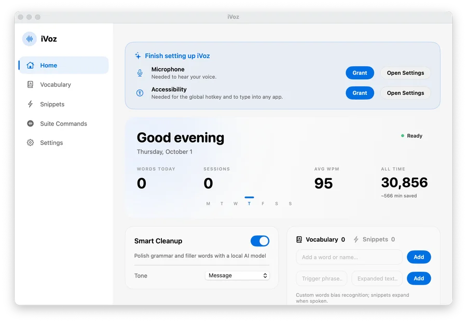Open Settings for Microphone
Screen dimensions: 467x323
click(405, 73)
